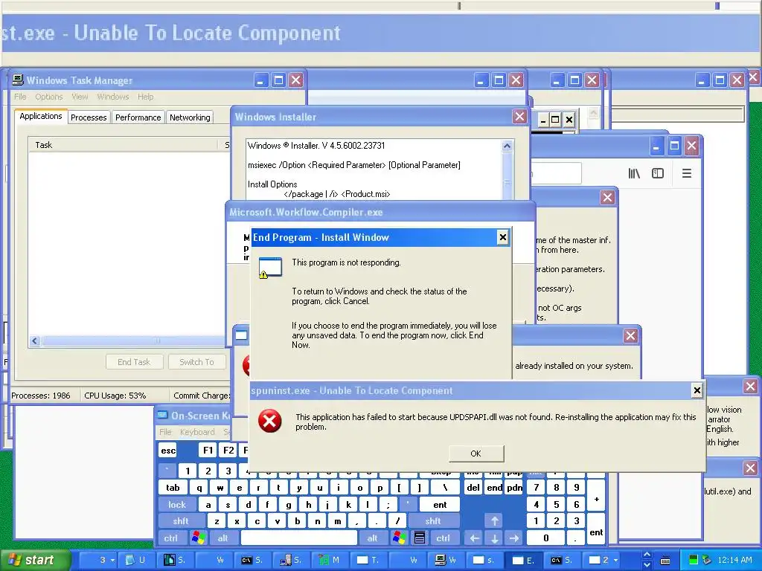Viewport: 762px width, 571px height.
Task: Tap the F1 key on On-Screen Keyboard
Action: 208,451
